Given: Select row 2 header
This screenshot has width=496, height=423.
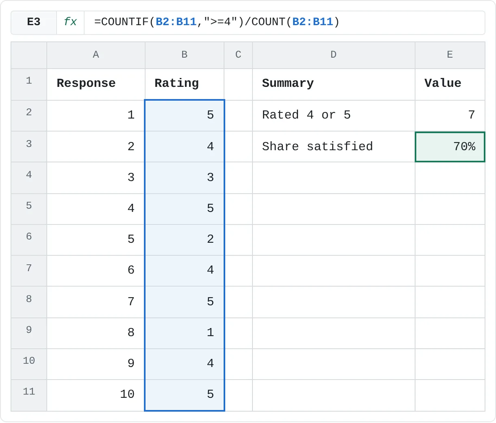Looking at the screenshot, I should coord(29,116).
